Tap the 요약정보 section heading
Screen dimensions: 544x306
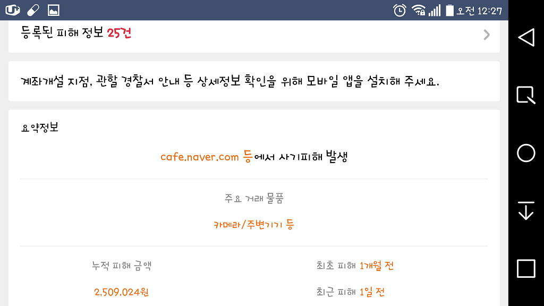tap(39, 127)
